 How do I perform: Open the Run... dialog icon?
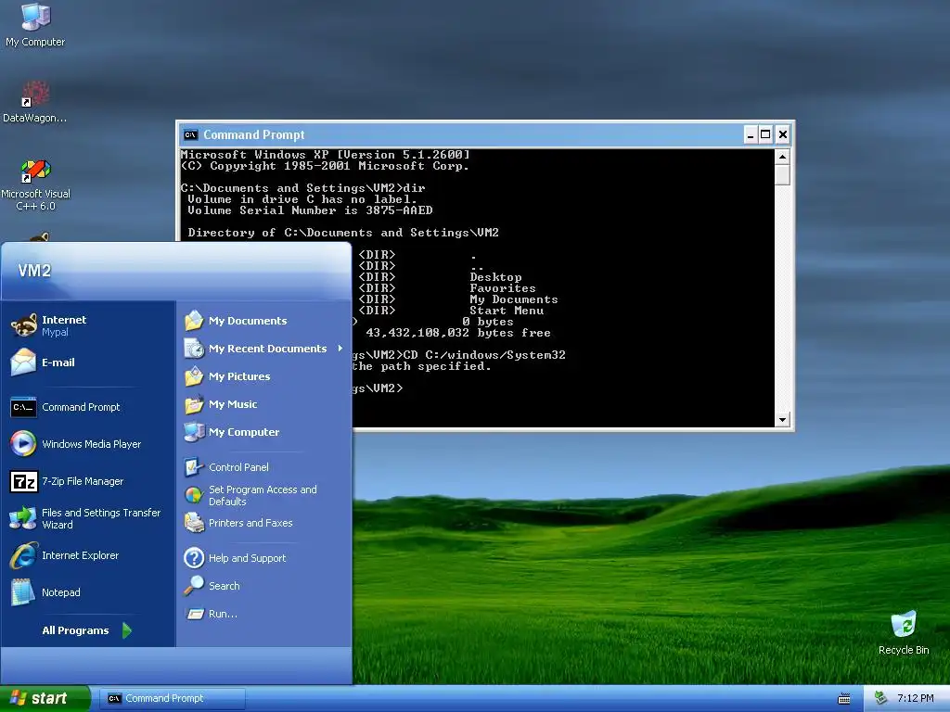click(x=194, y=614)
